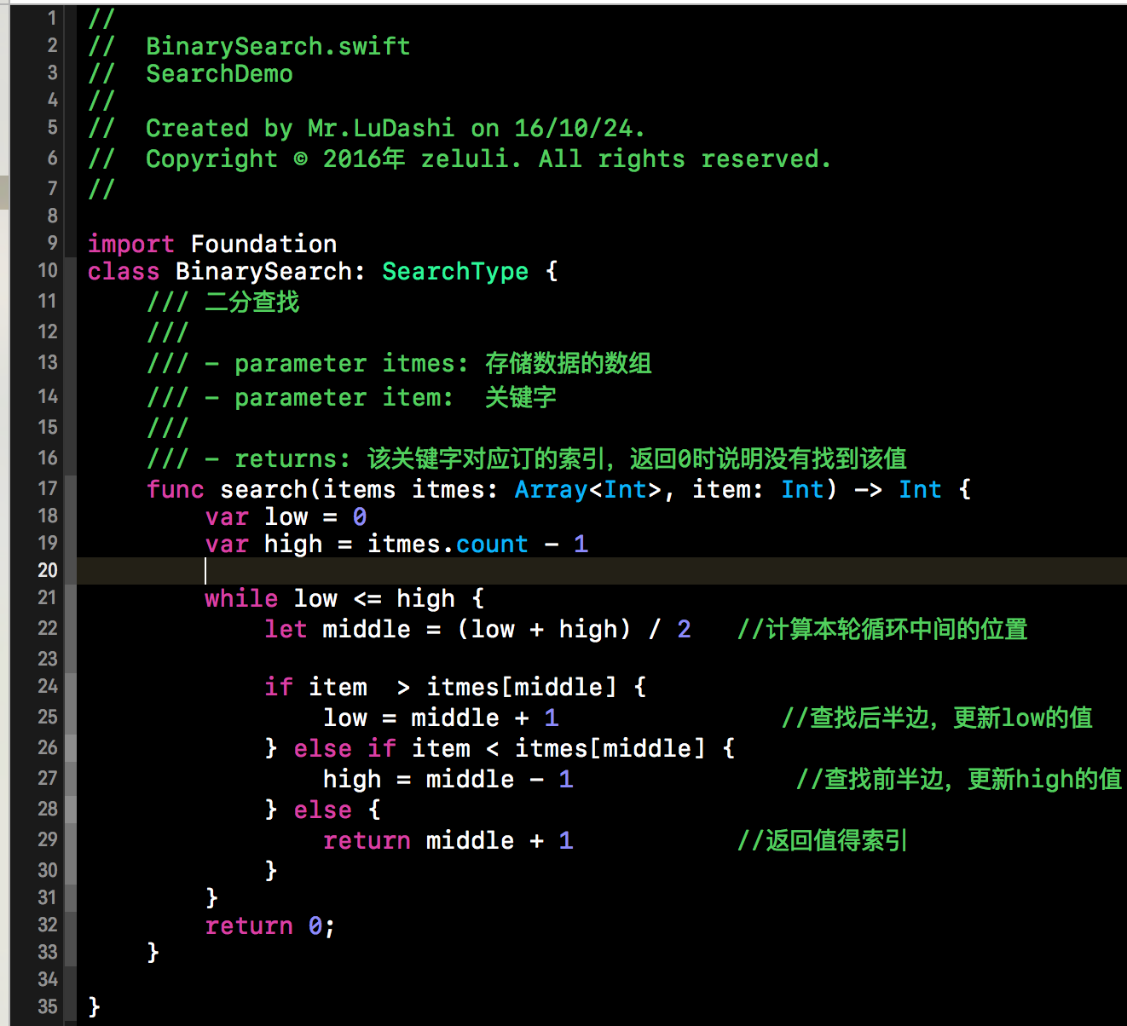Click the 'return middle + 1' statement
The width and height of the screenshot is (1127, 1026).
pyautogui.click(x=448, y=840)
